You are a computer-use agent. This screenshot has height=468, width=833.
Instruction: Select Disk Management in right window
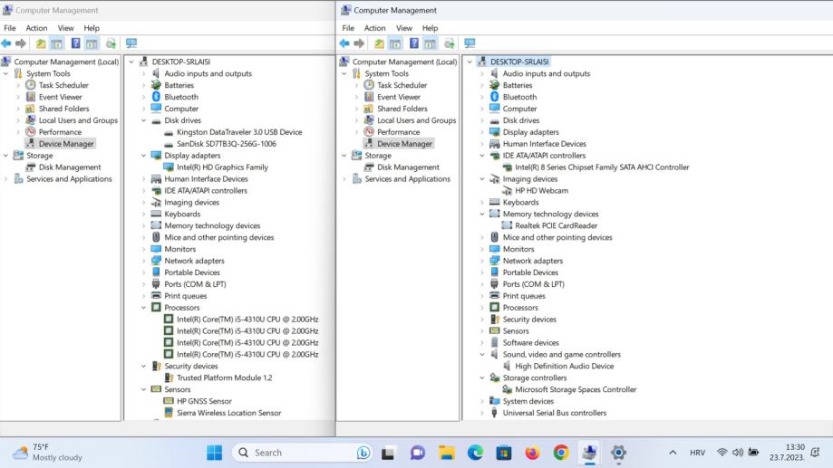[x=408, y=167]
